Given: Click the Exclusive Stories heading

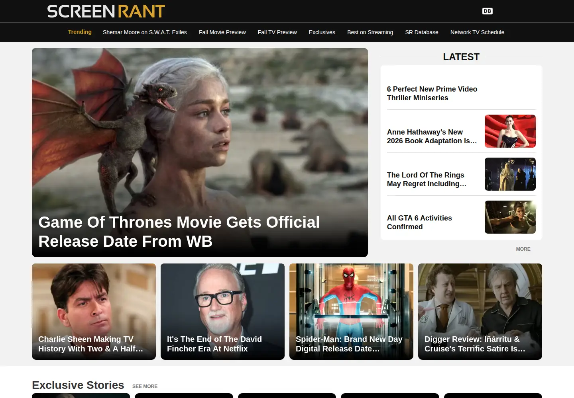Looking at the screenshot, I should click(x=78, y=385).
